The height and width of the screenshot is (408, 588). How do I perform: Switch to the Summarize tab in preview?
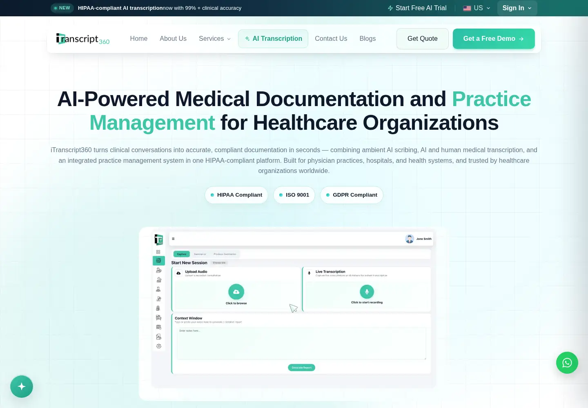[x=200, y=254]
